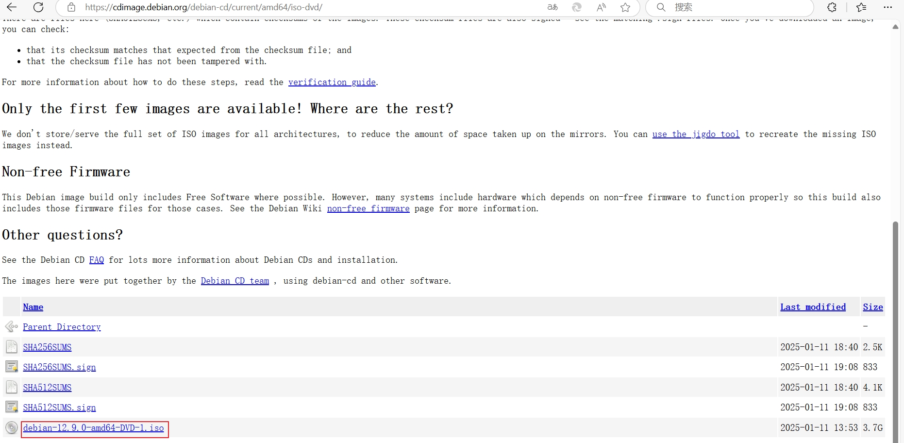Download debian-12.9.0-amd64-DVD-1.iso
904x443 pixels.
pos(94,428)
